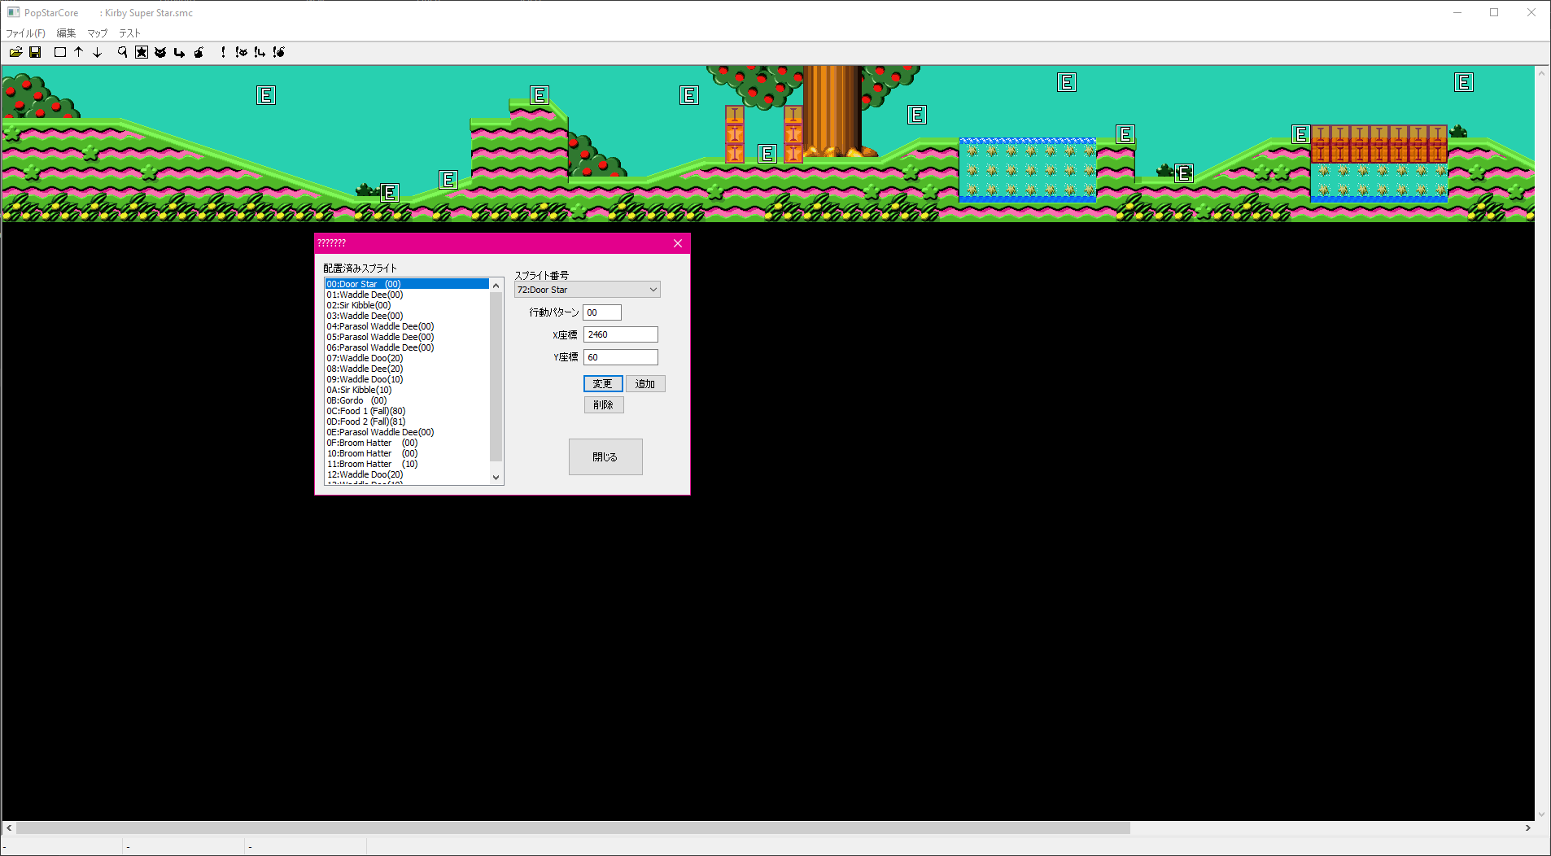
Task: Click the bent arrow toolbar icon
Action: 179,52
